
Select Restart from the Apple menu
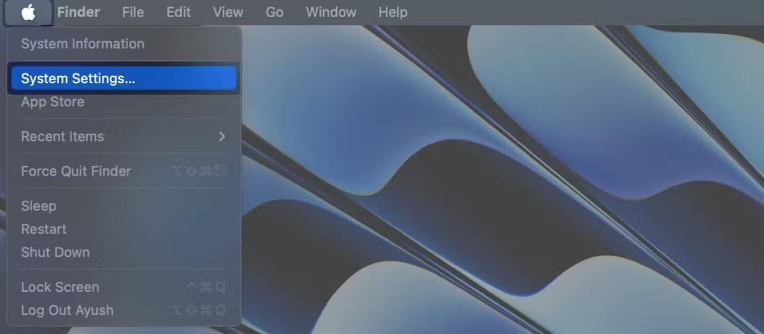pyautogui.click(x=44, y=229)
